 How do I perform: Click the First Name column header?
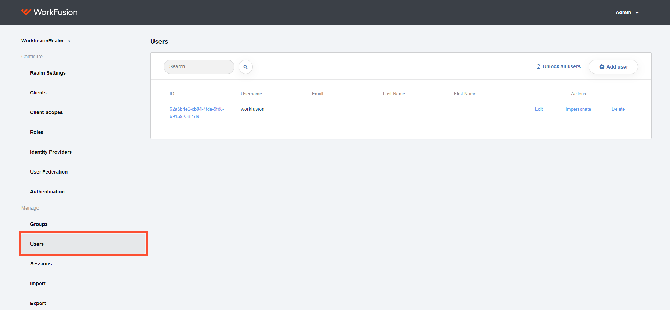coord(465,94)
